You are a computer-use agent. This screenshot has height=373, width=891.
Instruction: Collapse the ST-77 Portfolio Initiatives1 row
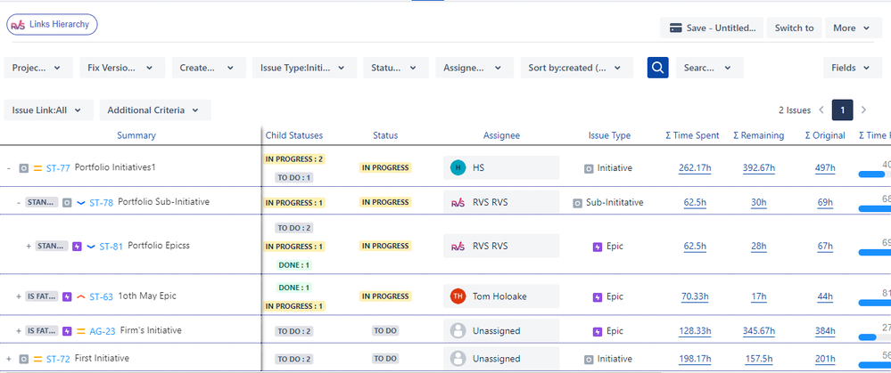click(9, 167)
